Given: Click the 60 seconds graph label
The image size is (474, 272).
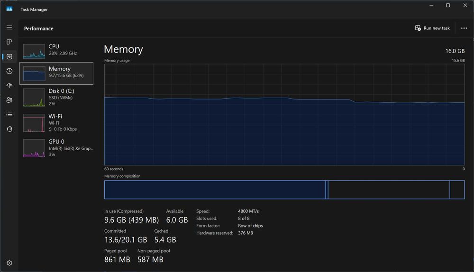Looking at the screenshot, I should [x=114, y=169].
